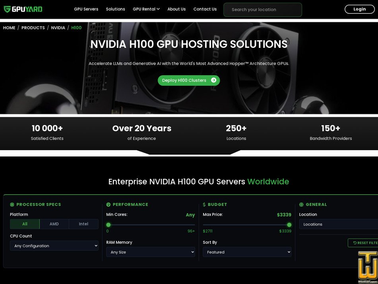Click the '96+' cores label
This screenshot has height=284, width=378.
pyautogui.click(x=191, y=231)
